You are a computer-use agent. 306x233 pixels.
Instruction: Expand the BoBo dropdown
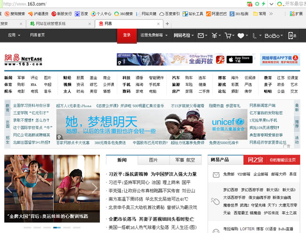pyautogui.click(x=274, y=36)
